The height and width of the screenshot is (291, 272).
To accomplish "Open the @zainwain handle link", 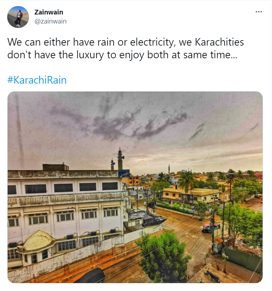I will pos(50,21).
